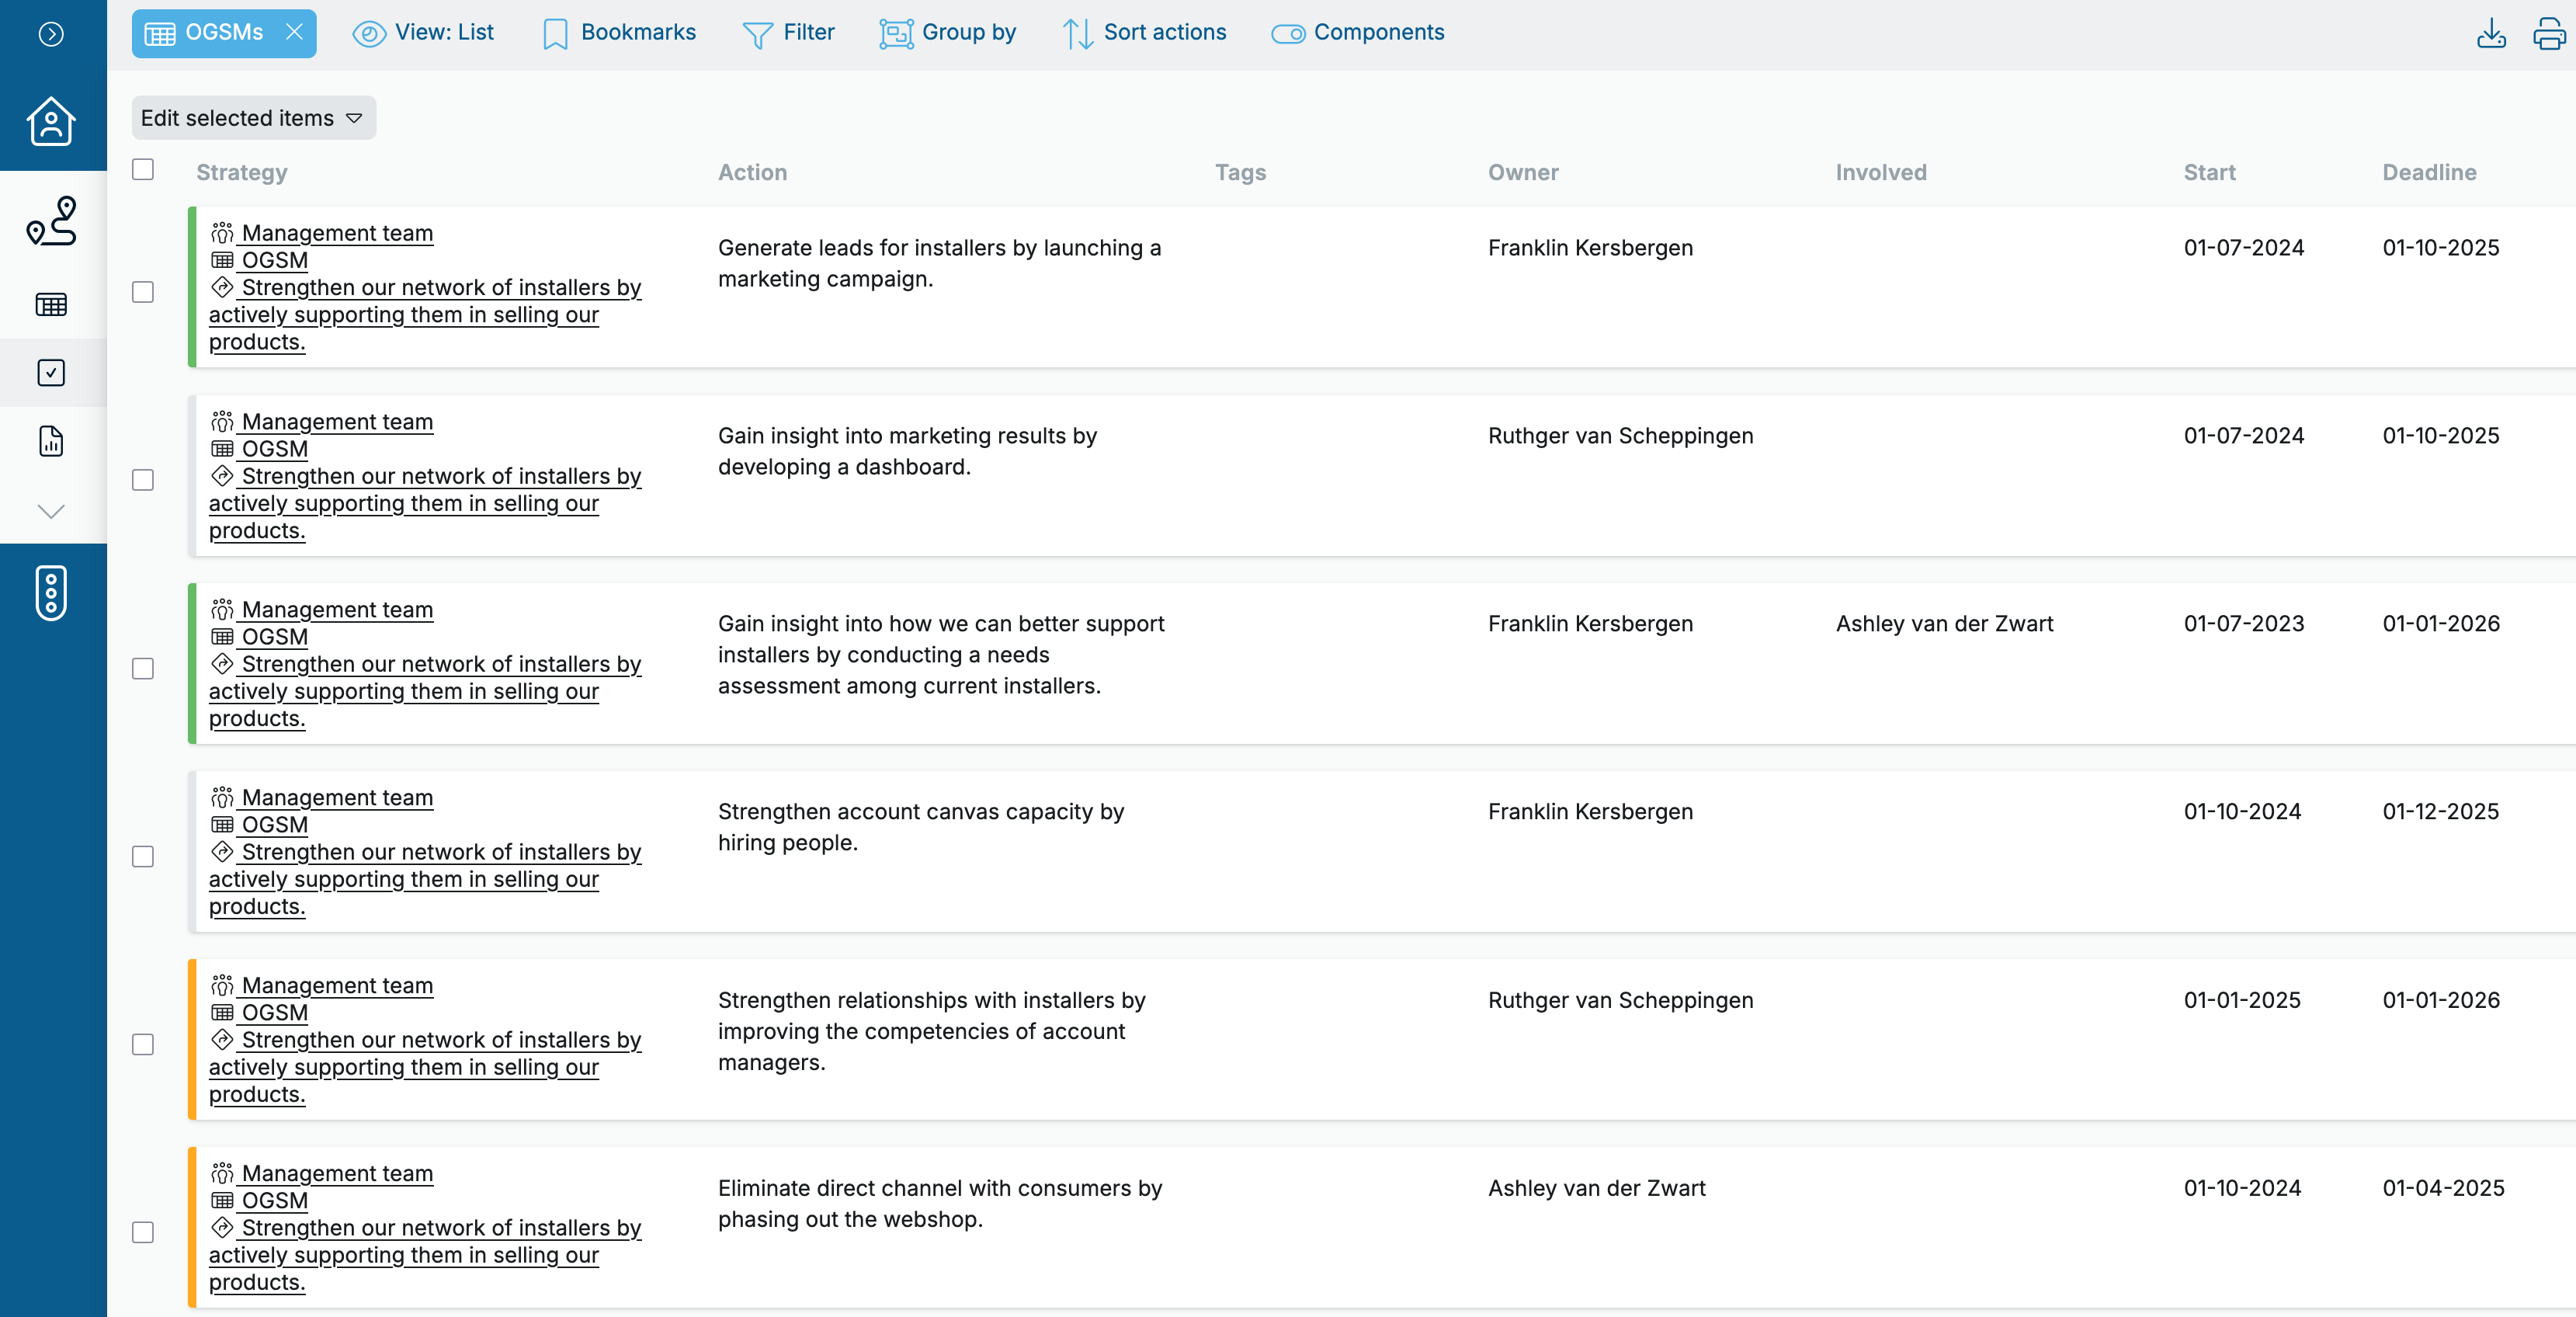Click the orange status bar of account managers row
Image resolution: width=2576 pixels, height=1317 pixels.
(192, 1039)
